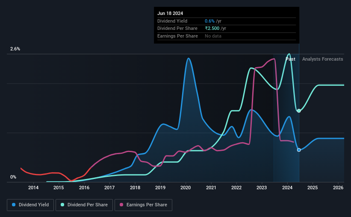
Task: Select the teal Dividend Per Share data point marker
Action: [x=299, y=111]
